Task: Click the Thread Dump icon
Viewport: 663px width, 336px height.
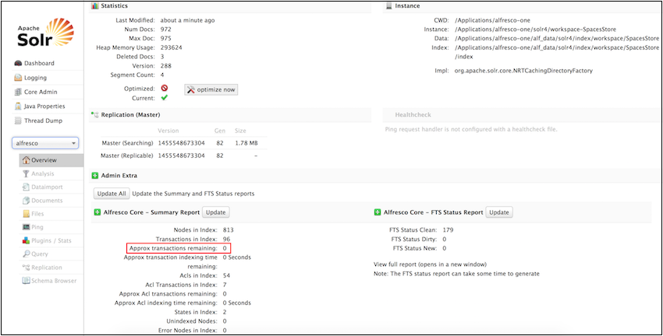Action: coord(17,121)
